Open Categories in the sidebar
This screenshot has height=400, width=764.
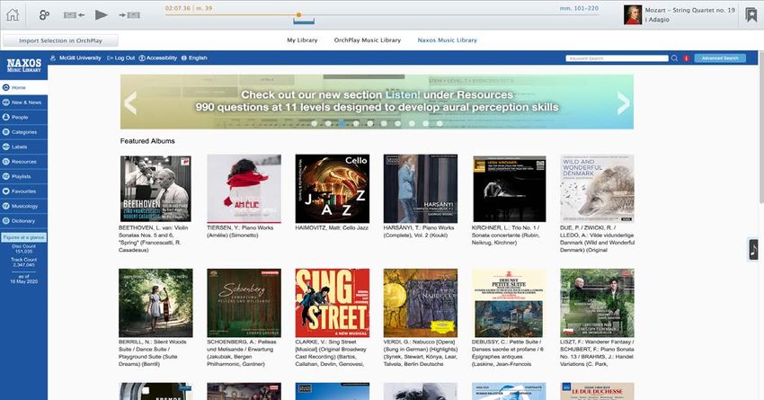coord(24,132)
